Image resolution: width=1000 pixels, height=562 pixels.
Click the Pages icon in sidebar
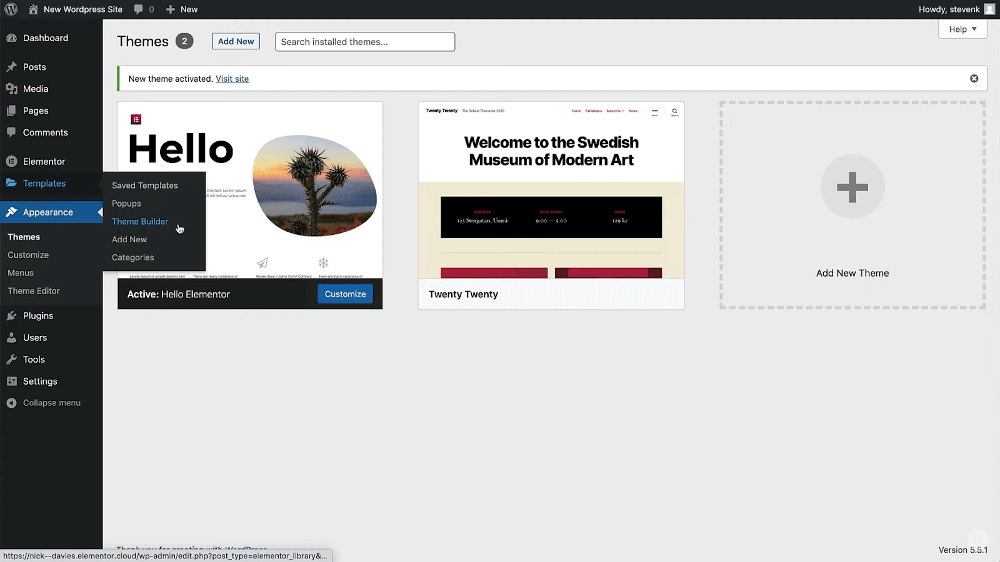[11, 111]
